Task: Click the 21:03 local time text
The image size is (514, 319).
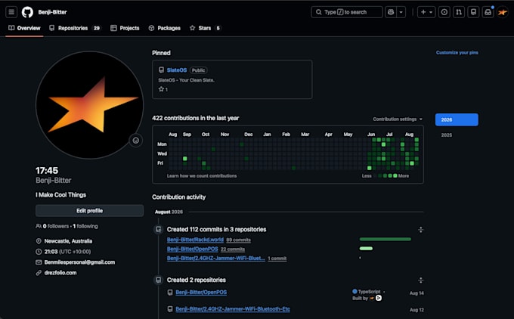Action: 67,252
